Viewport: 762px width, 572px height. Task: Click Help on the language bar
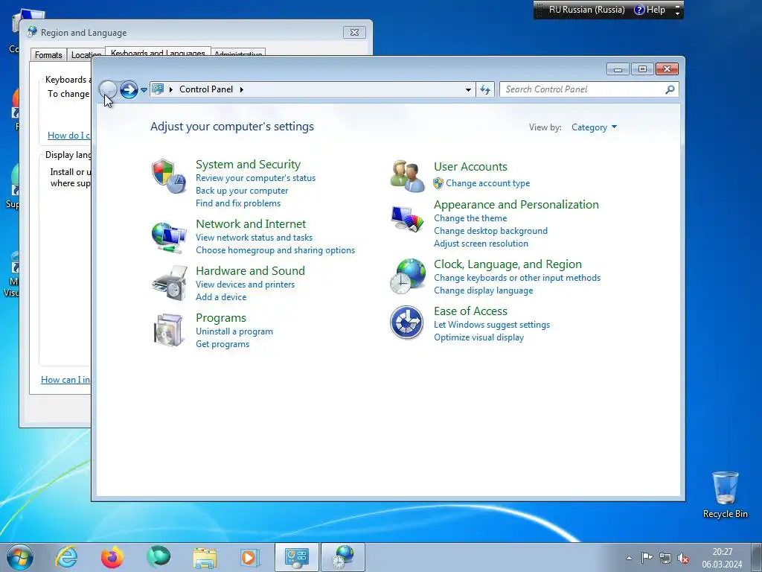click(650, 10)
